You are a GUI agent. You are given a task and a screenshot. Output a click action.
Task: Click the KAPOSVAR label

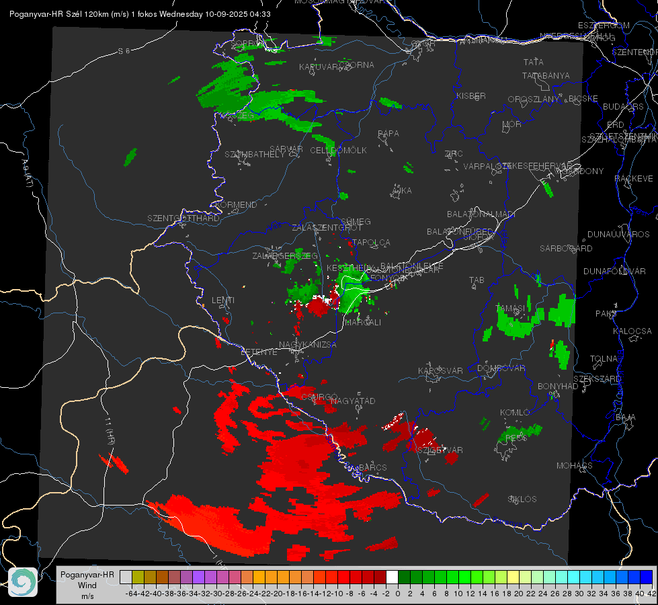(440, 370)
